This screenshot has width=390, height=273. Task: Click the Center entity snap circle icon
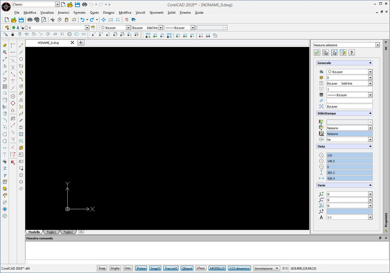click(13, 96)
